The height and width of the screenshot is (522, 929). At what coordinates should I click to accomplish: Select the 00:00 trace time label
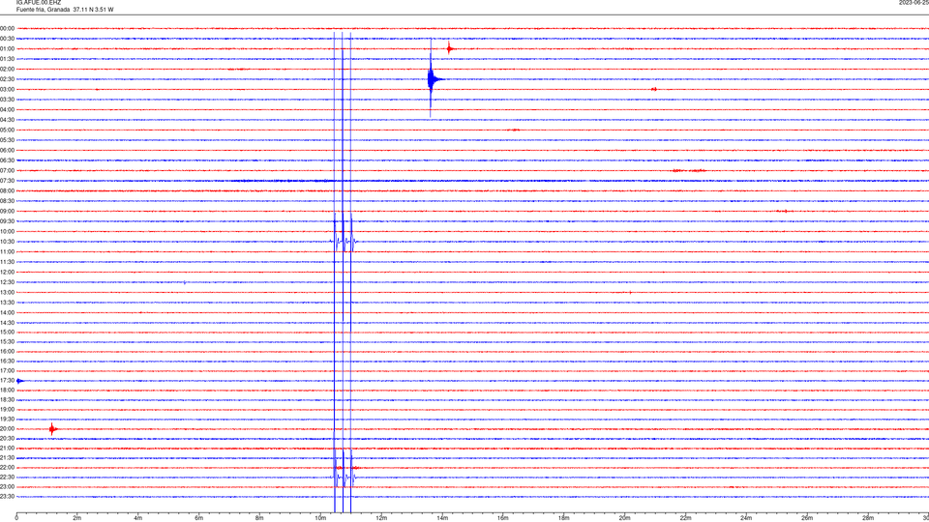pyautogui.click(x=7, y=28)
